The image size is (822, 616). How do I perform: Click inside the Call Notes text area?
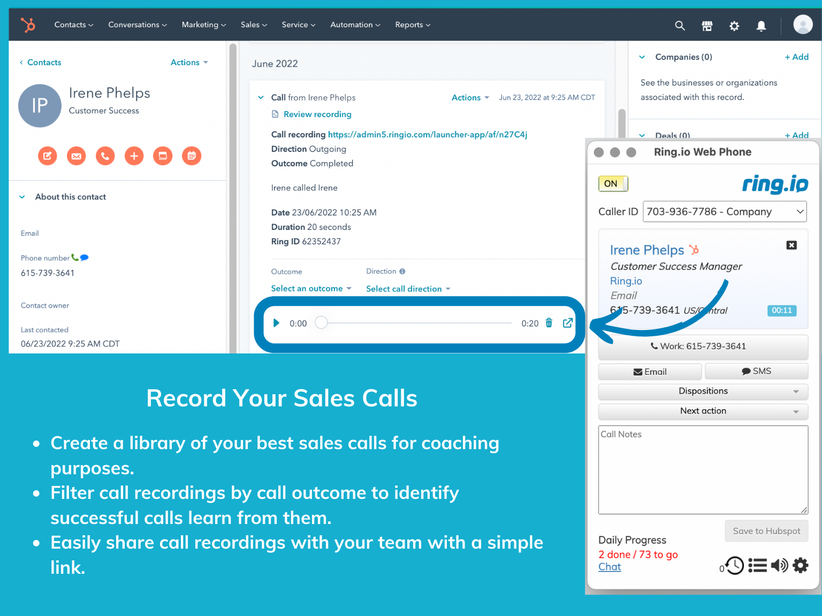coord(703,469)
